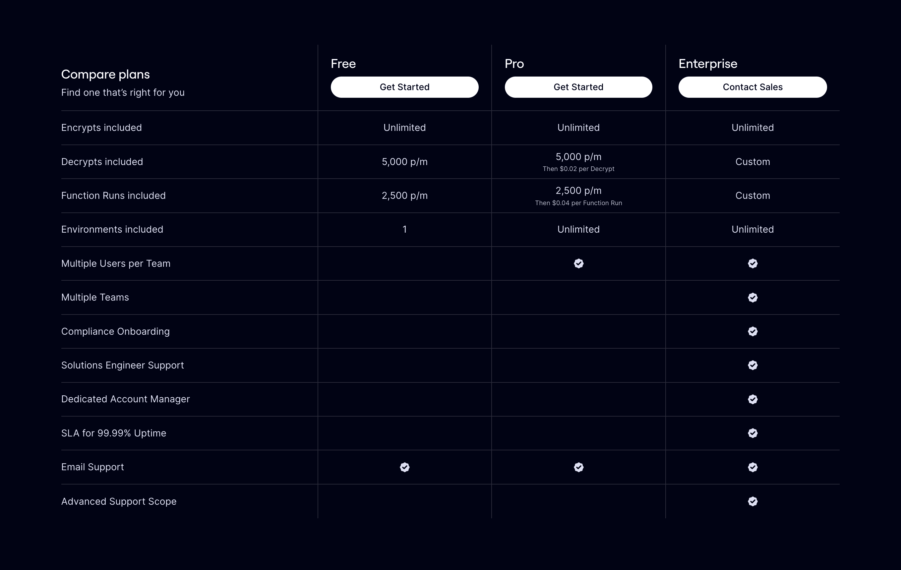The image size is (901, 570).
Task: Click the Free plan Email Support checkmark
Action: tap(404, 467)
